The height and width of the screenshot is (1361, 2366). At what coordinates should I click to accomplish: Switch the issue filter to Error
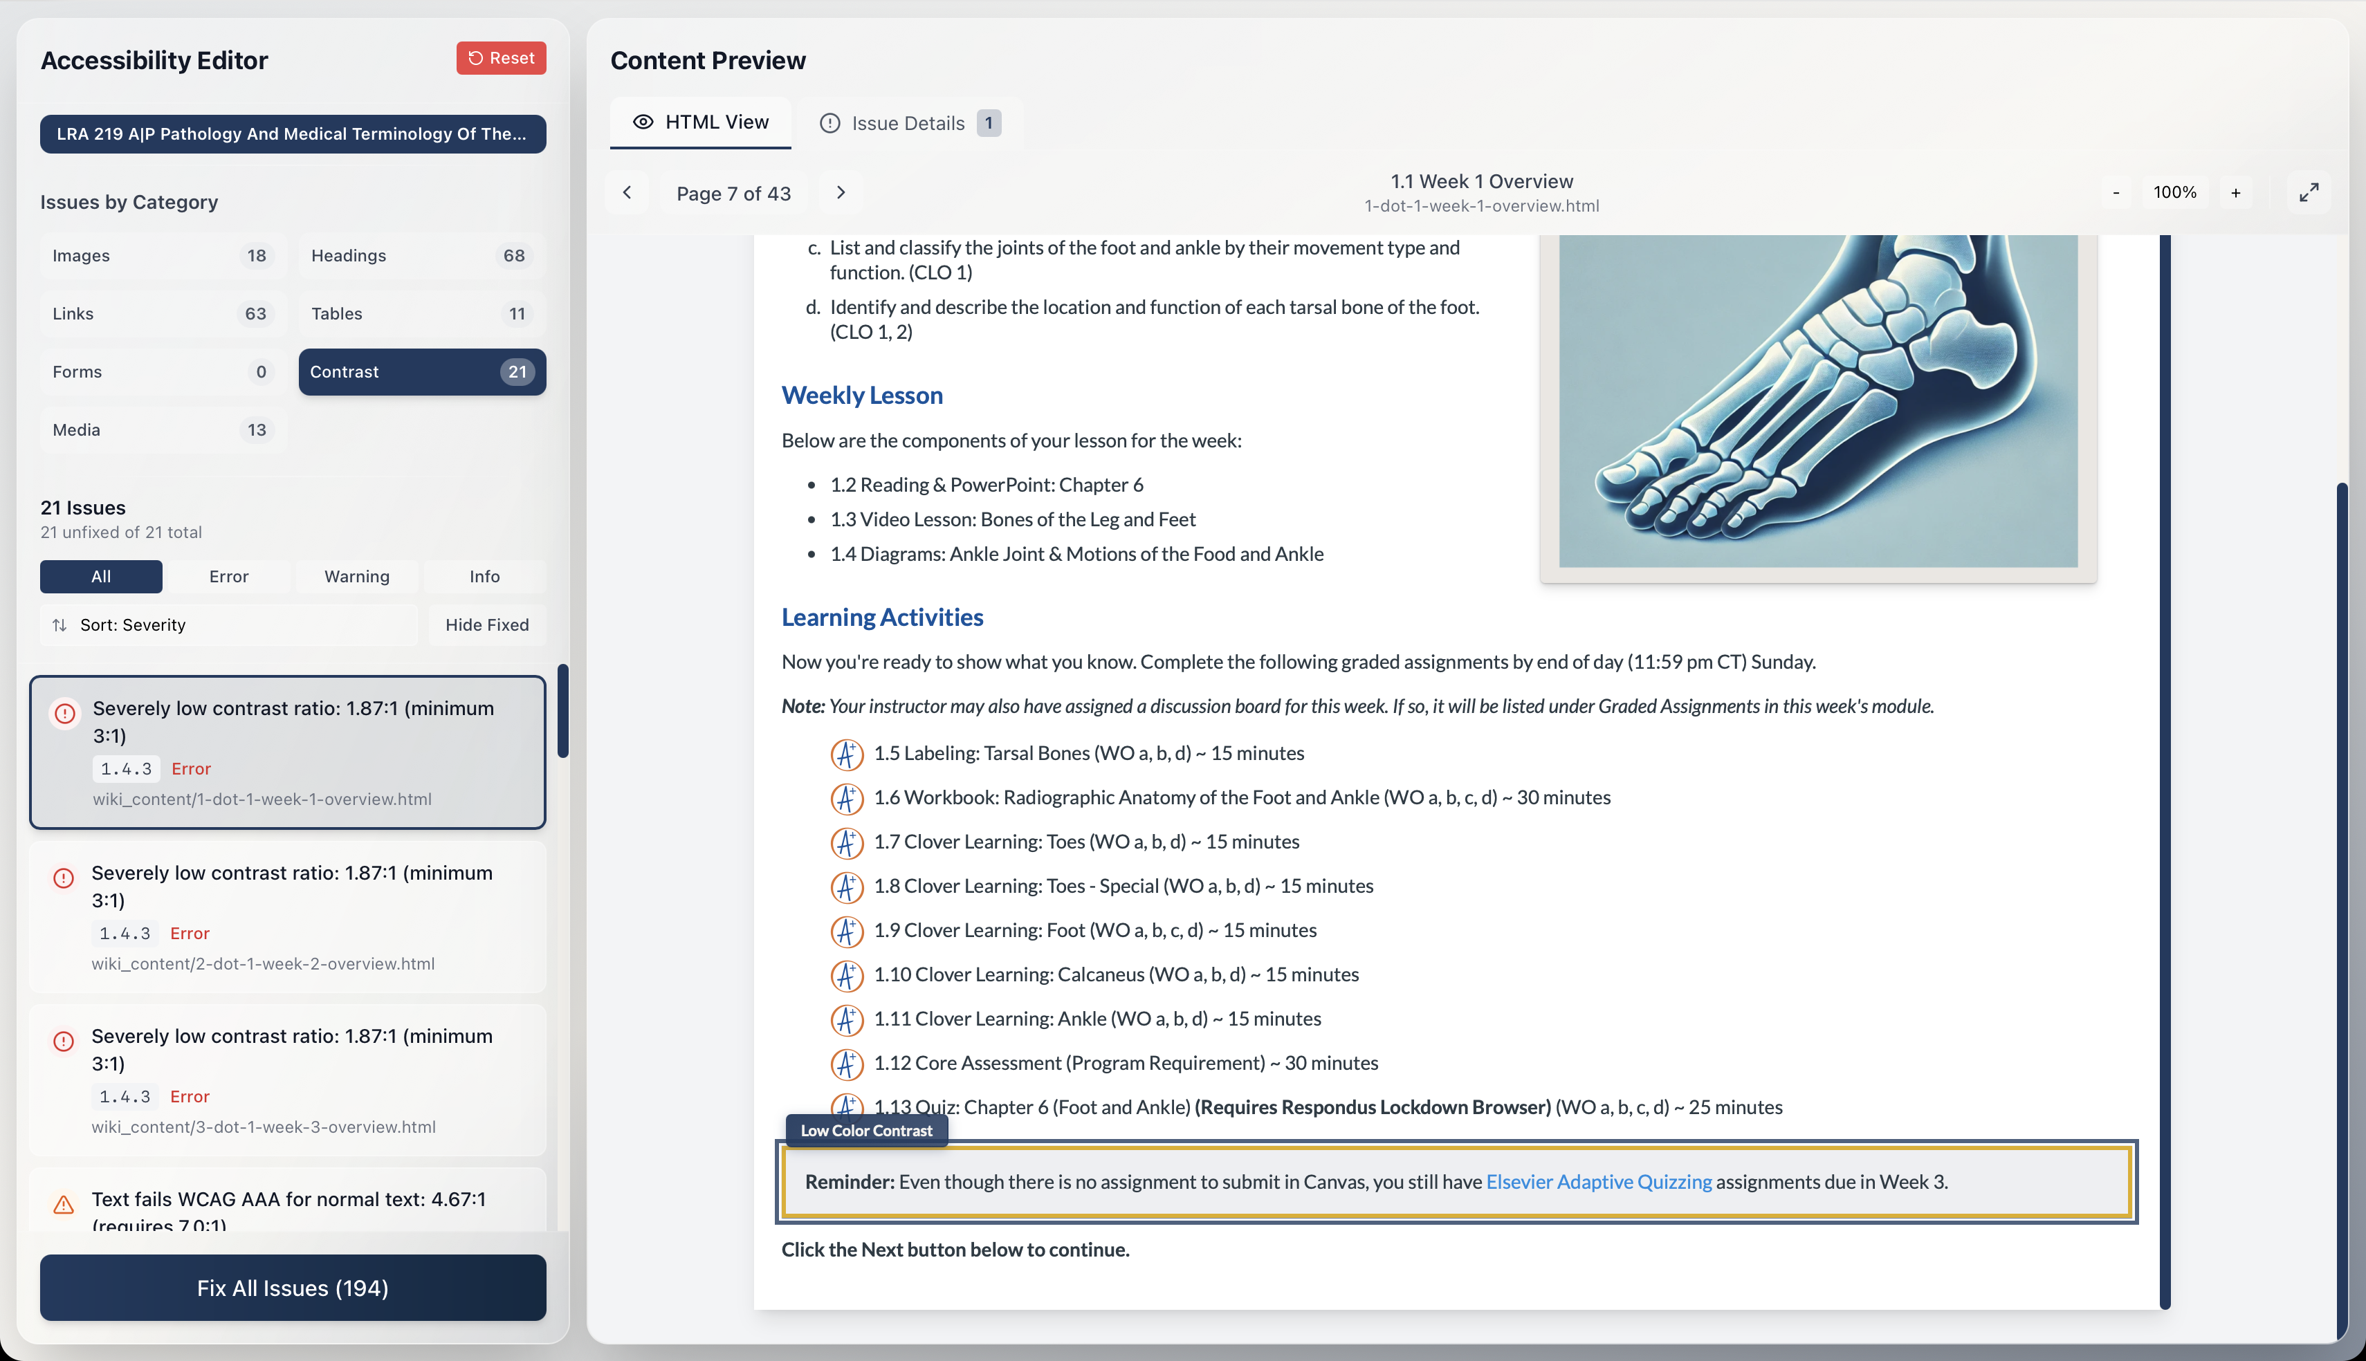coord(228,576)
